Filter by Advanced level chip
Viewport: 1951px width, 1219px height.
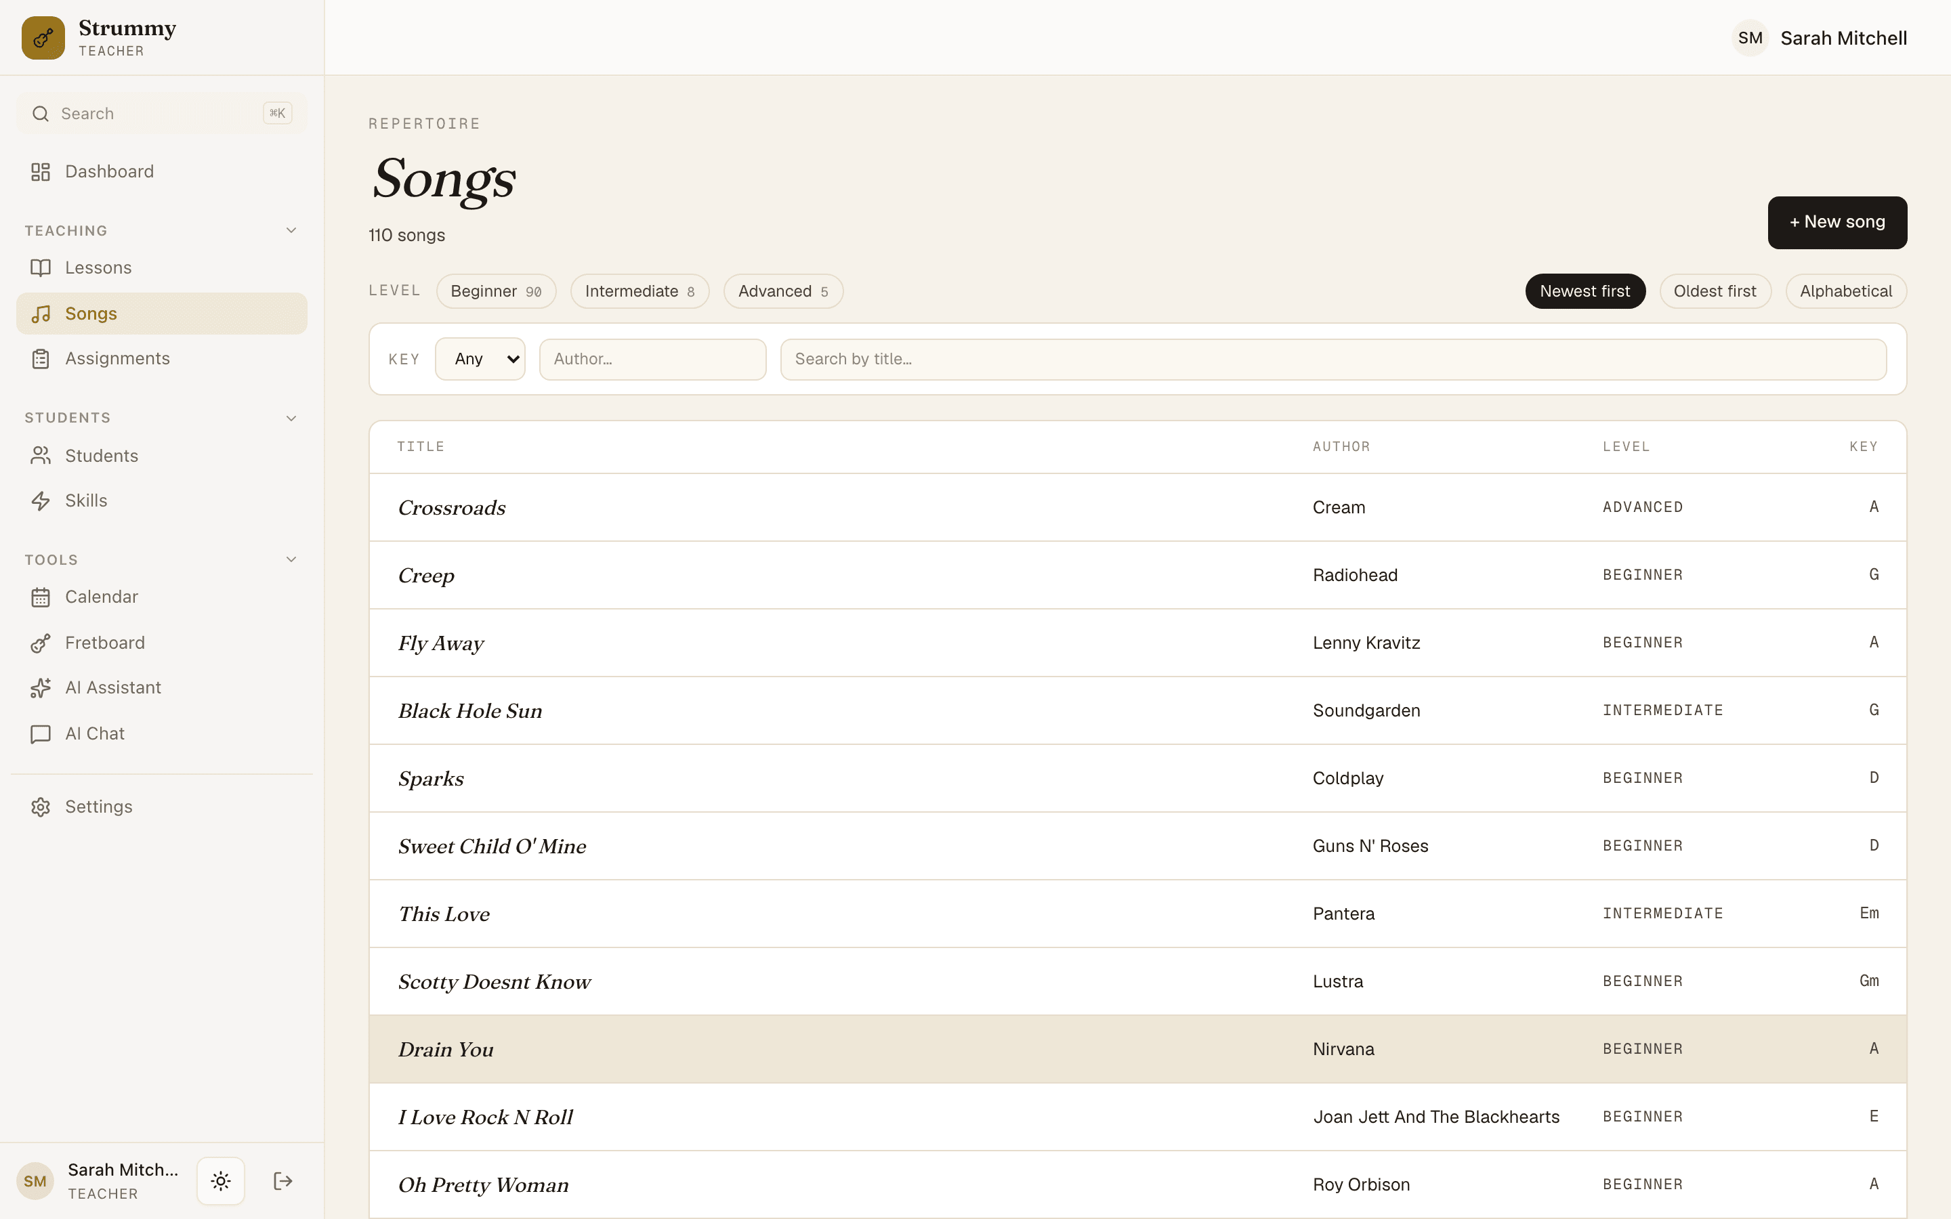[x=784, y=291]
